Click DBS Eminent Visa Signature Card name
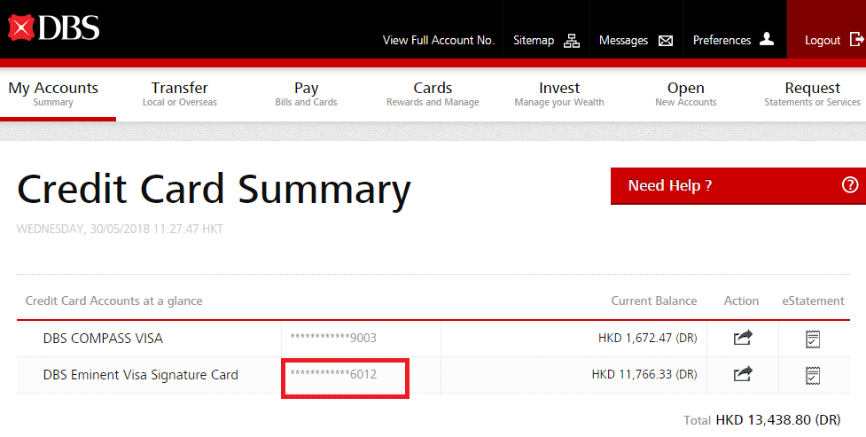This screenshot has height=437, width=866. (140, 375)
